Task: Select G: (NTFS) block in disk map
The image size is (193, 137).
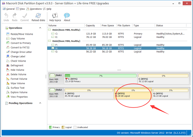Action: tap(171, 93)
